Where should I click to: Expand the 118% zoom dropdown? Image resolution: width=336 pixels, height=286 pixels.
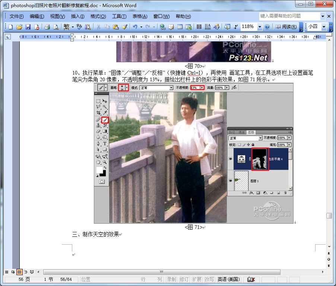(260, 27)
